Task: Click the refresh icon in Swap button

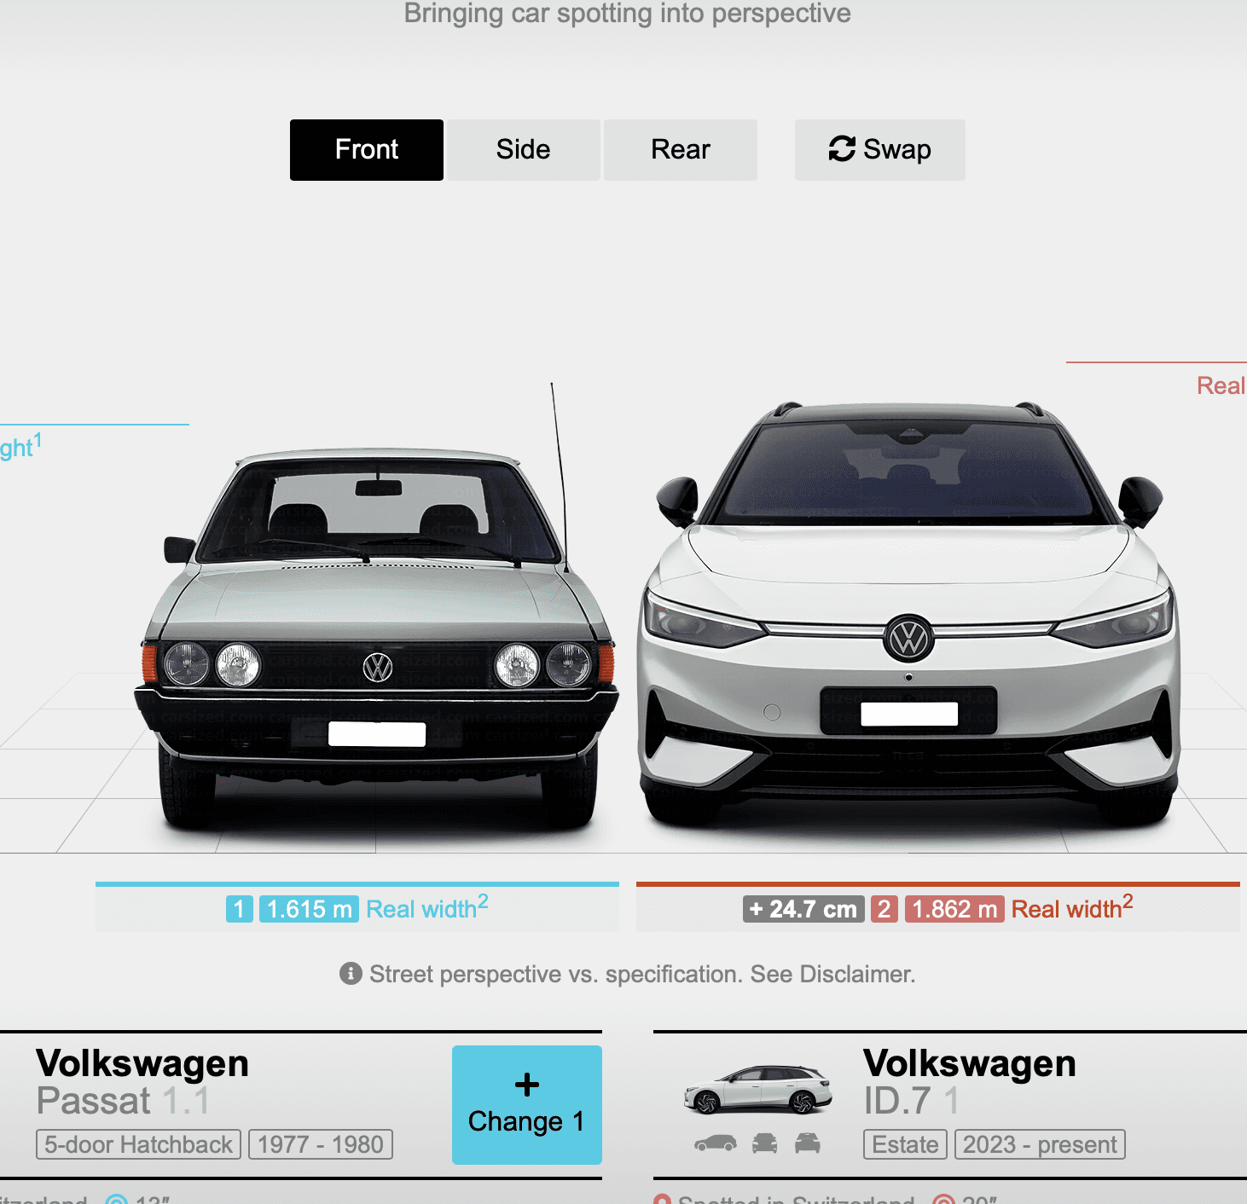Action: coord(842,149)
